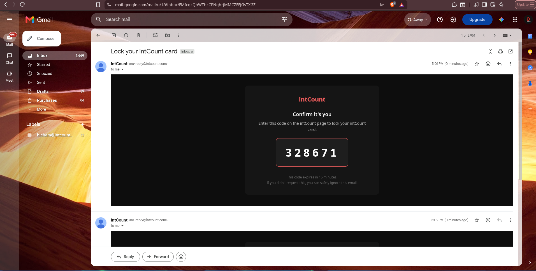Open emoji reaction next to Forward
This screenshot has height=271, width=536.
(x=181, y=257)
